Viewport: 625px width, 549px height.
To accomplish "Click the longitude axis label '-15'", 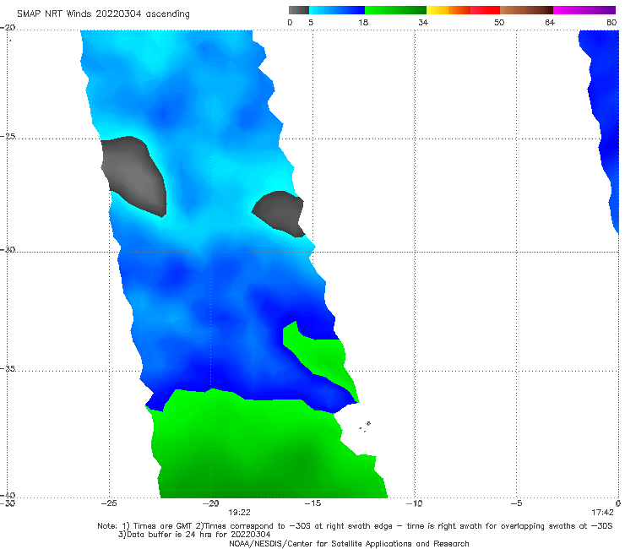I will 312,503.
